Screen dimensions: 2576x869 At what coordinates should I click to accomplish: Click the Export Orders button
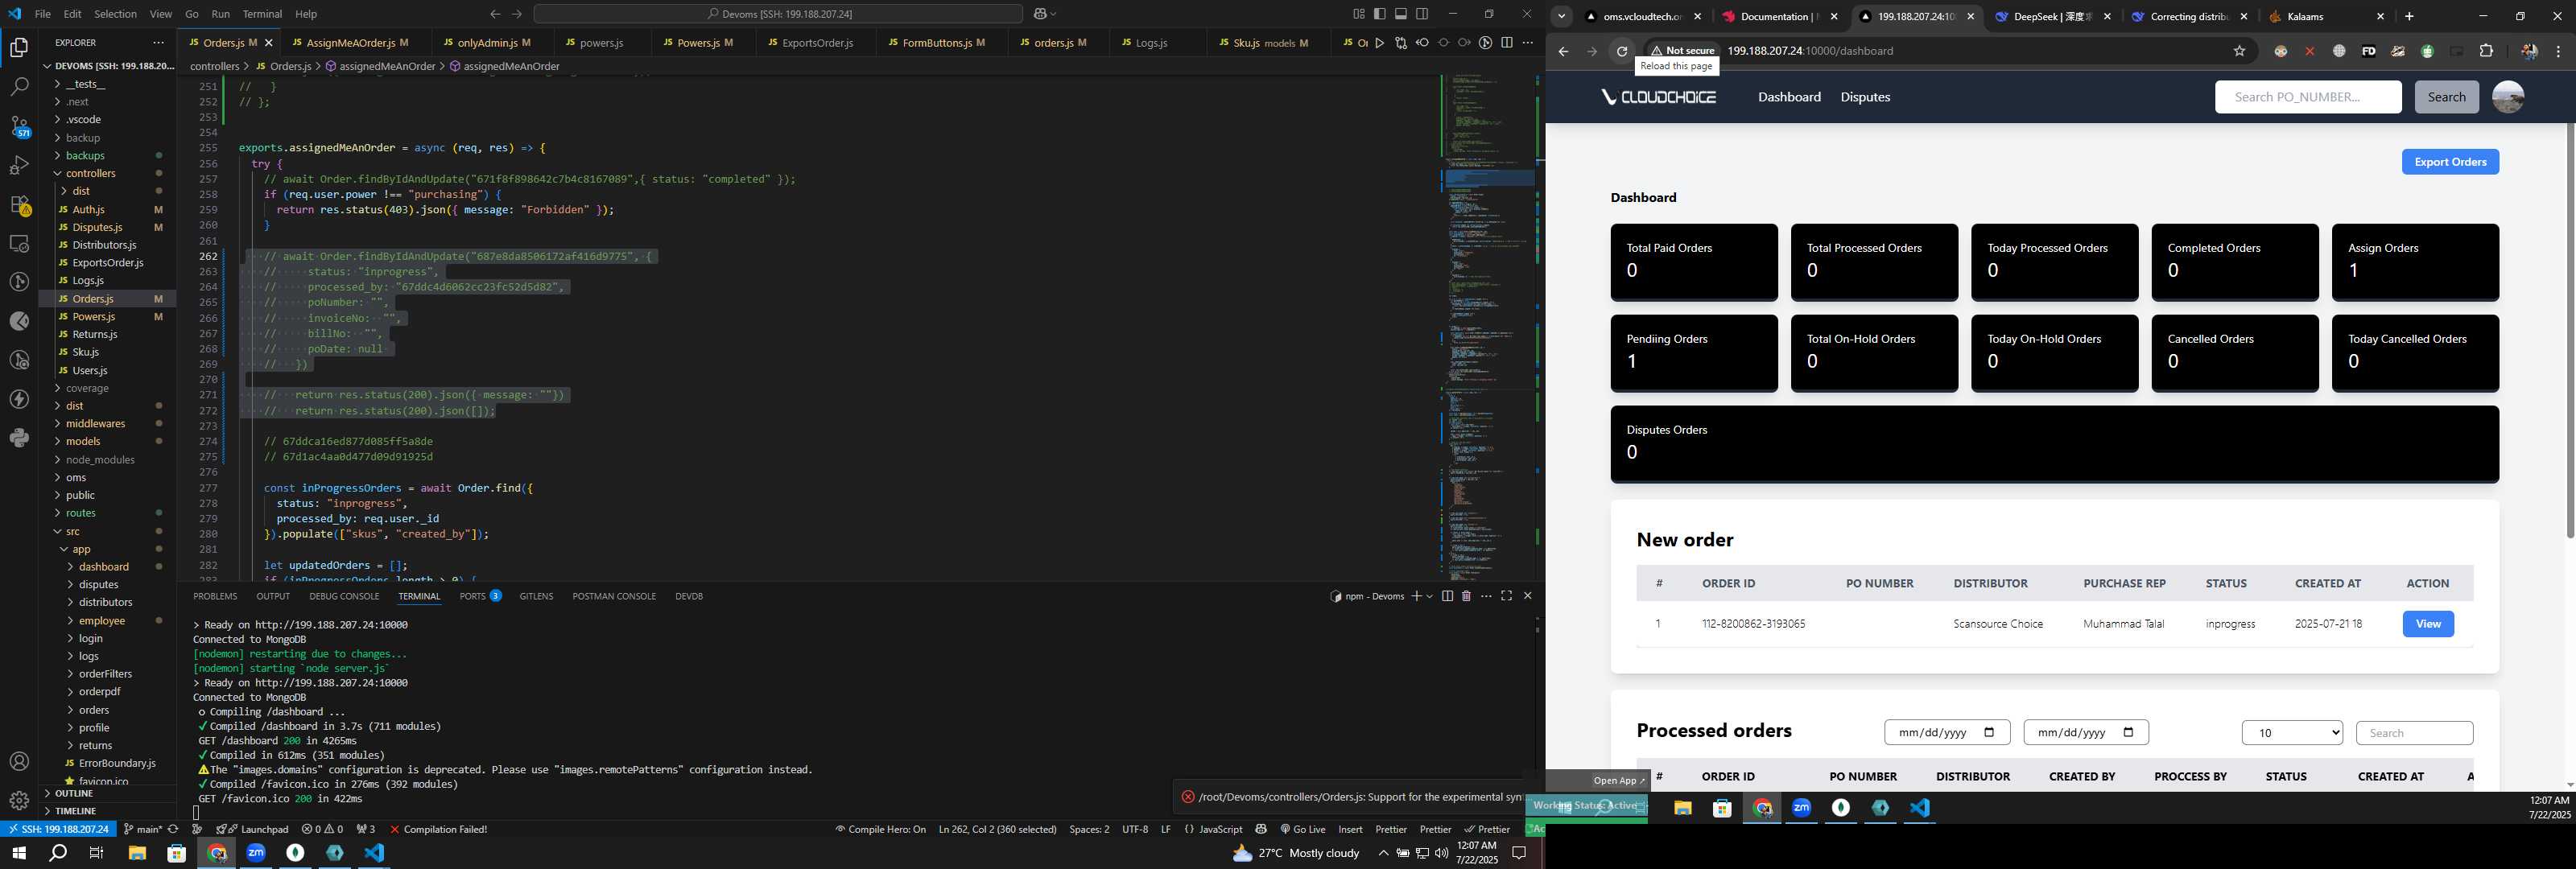pyautogui.click(x=2450, y=162)
